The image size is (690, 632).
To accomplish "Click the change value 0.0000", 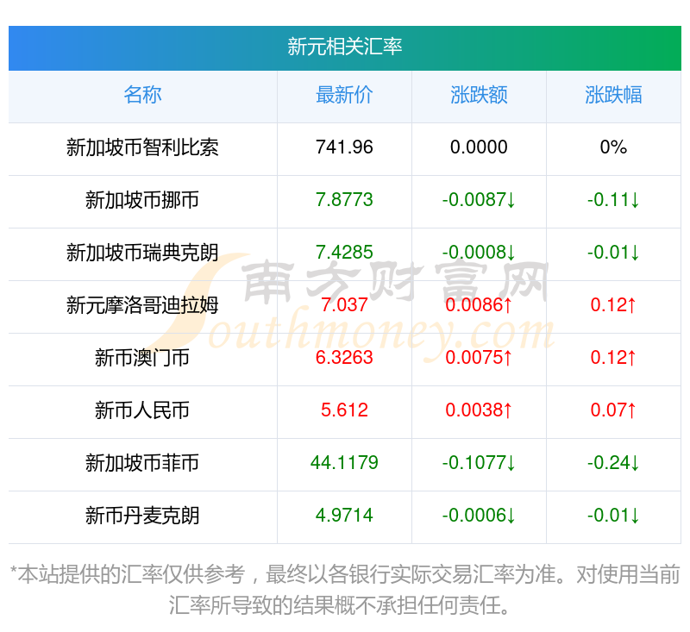I will [x=479, y=147].
